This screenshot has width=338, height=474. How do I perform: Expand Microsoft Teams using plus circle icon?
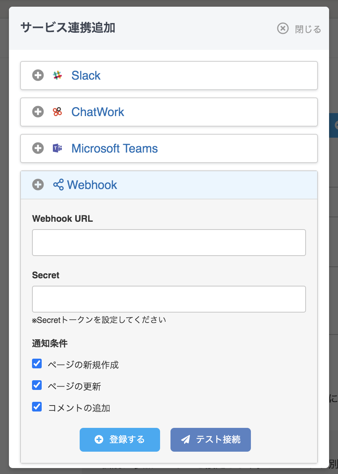click(38, 148)
